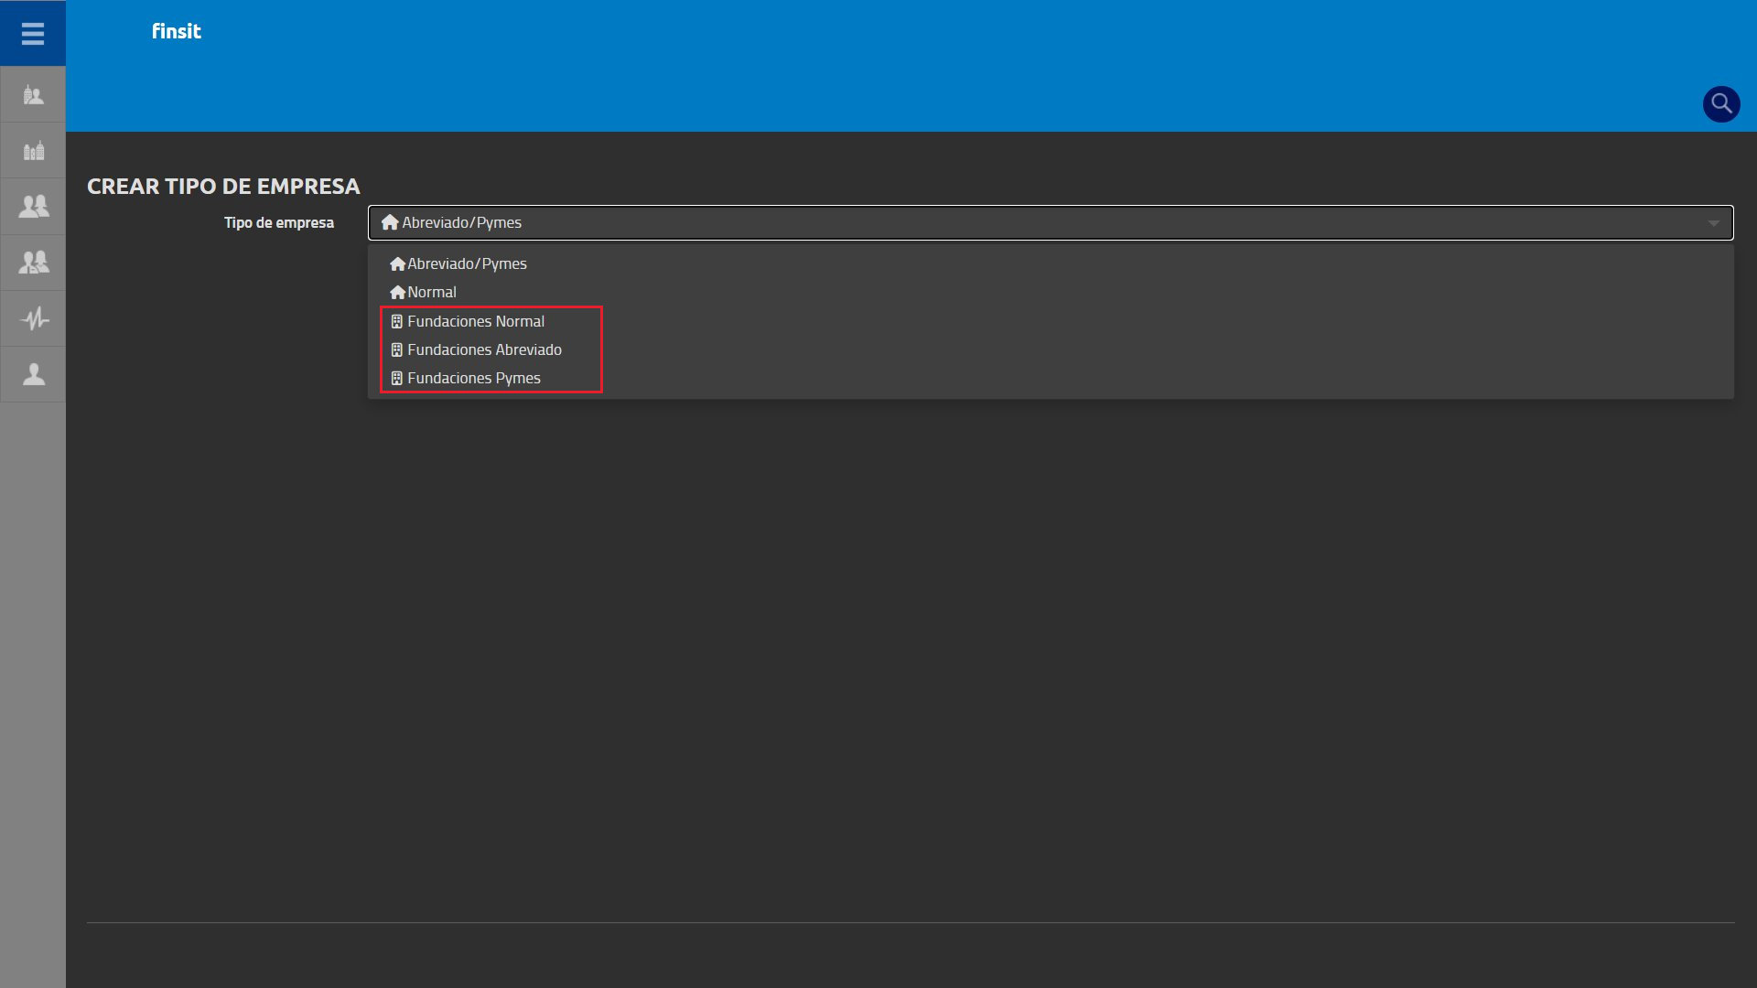This screenshot has height=988, width=1757.
Task: Select the Normal option
Action: (x=1051, y=292)
